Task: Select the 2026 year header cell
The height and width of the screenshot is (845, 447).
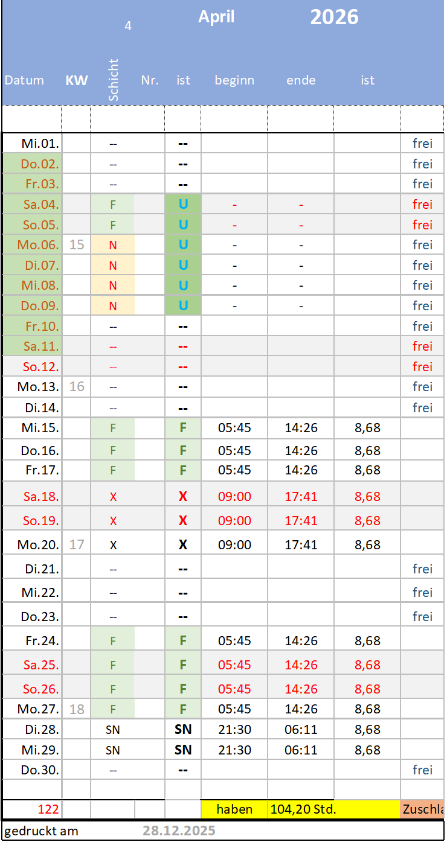Action: point(334,17)
